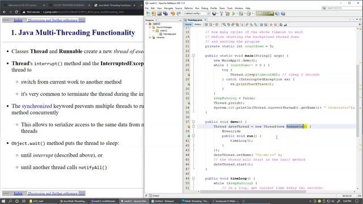The height and width of the screenshot is (204, 363).
Task: Collapse the Source Packages tree node
Action: (x=150, y=27)
